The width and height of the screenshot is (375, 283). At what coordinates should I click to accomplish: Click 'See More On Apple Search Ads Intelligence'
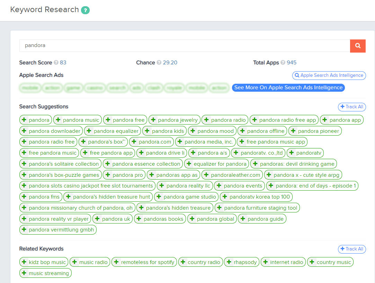pos(288,88)
